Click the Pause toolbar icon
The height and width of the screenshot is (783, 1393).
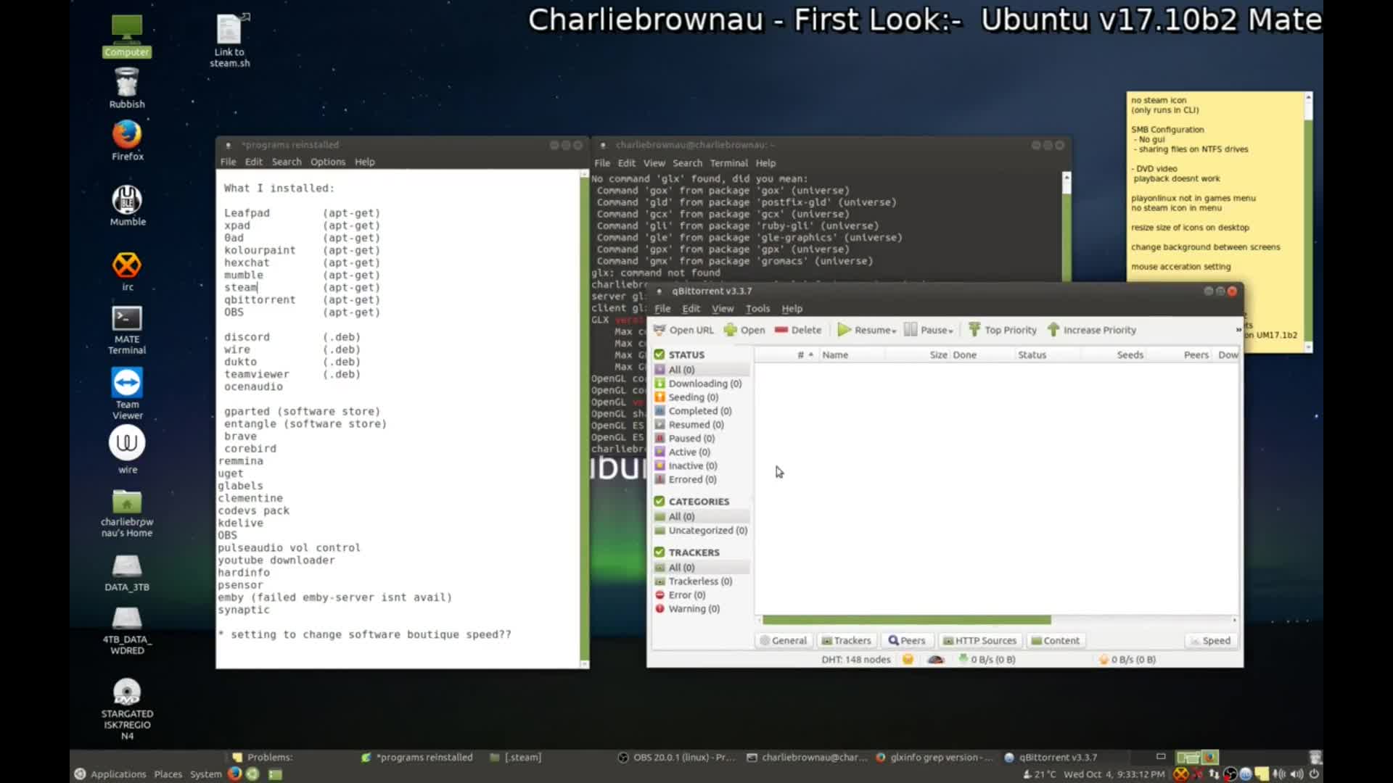(910, 330)
